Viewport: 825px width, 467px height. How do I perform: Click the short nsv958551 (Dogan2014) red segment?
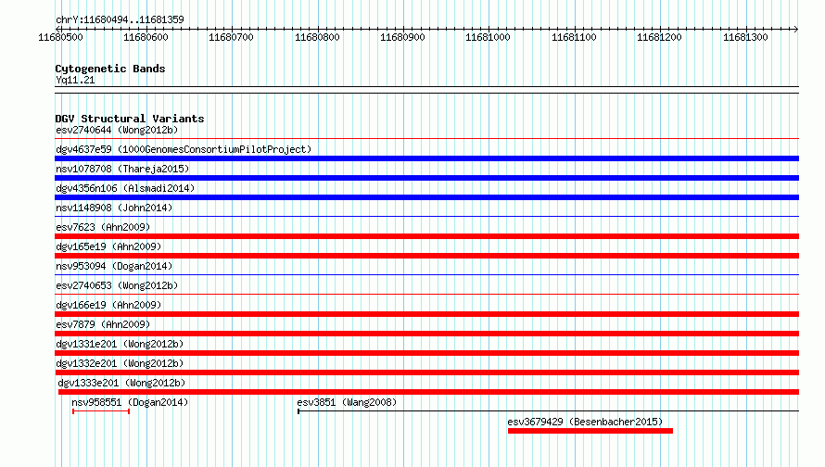(101, 411)
